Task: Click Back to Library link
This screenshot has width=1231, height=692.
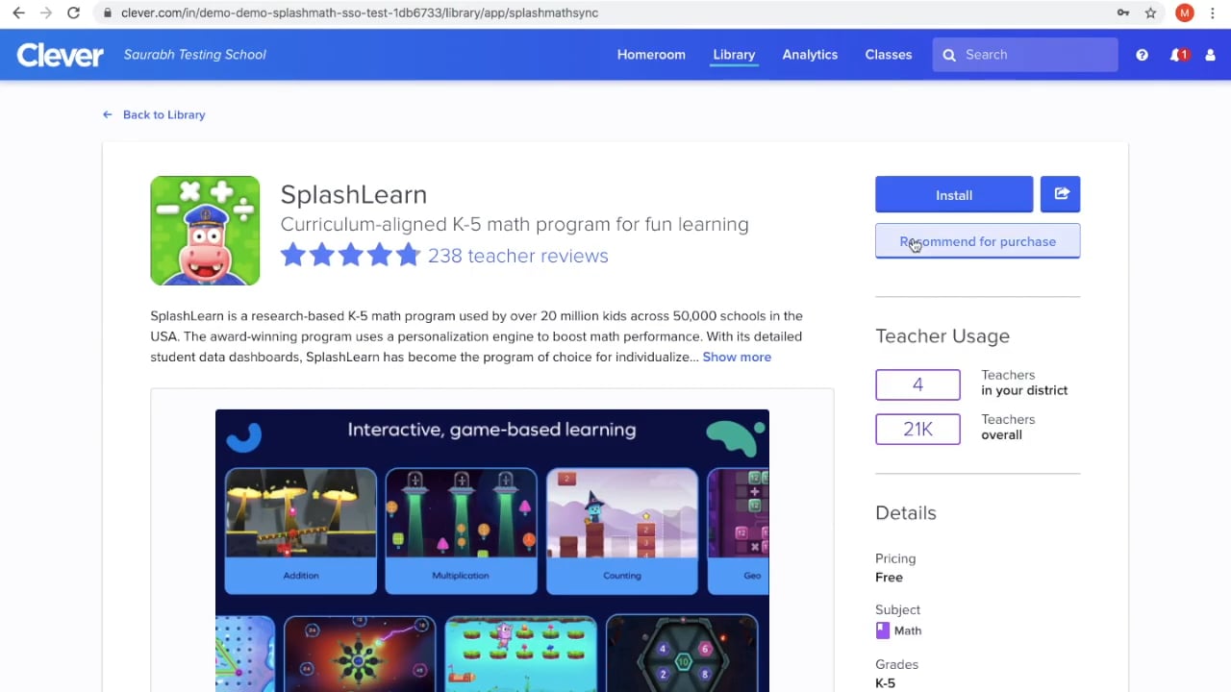Action: [x=163, y=114]
